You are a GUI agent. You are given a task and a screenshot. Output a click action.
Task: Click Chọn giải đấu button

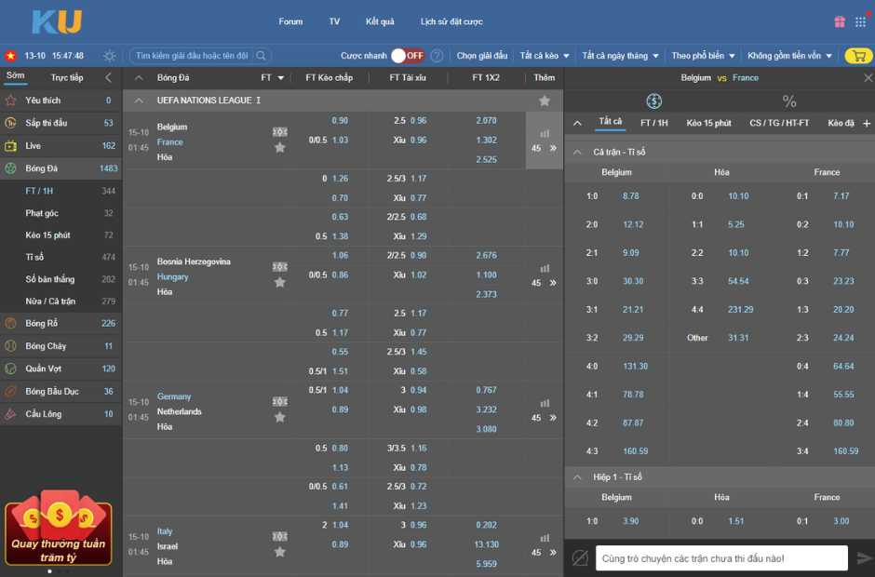(x=482, y=56)
